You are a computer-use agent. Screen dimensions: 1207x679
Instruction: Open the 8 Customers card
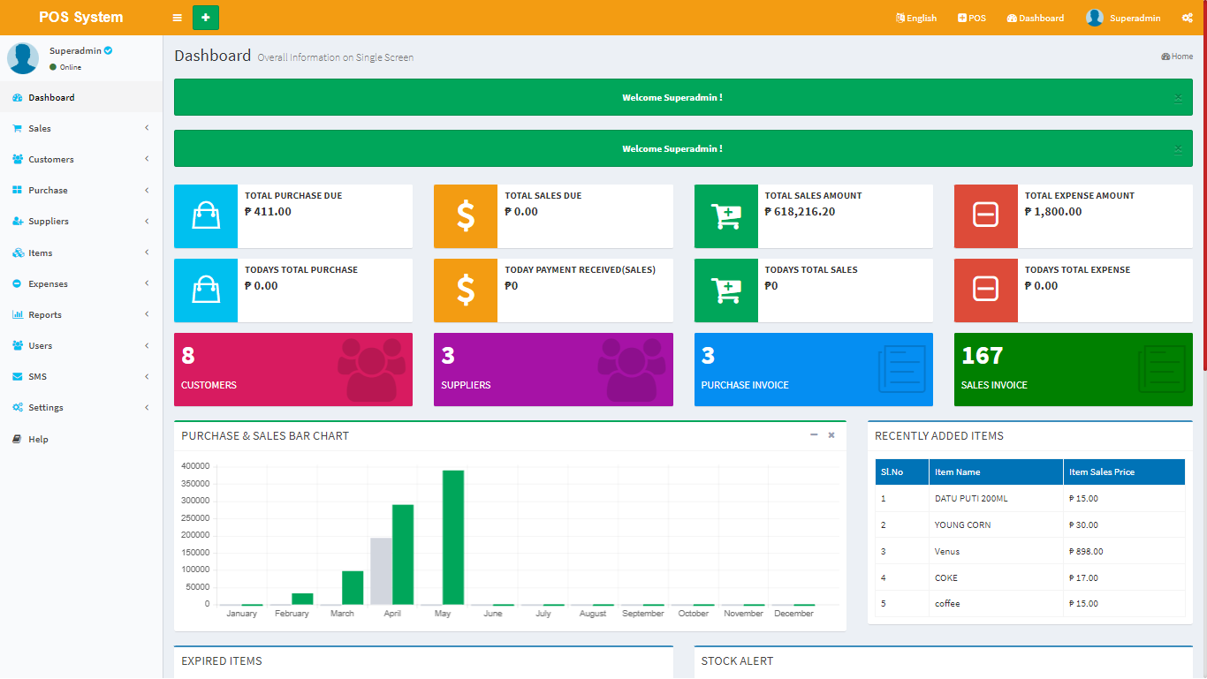(293, 369)
